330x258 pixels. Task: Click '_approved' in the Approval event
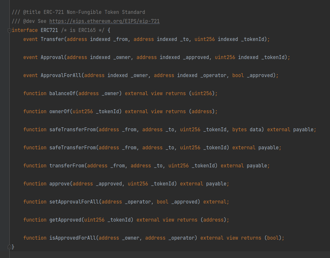click(196, 57)
